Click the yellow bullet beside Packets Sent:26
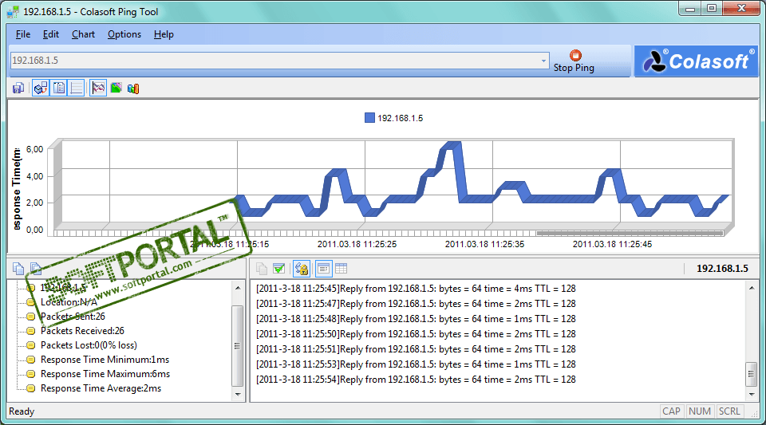This screenshot has width=766, height=425. coord(31,317)
